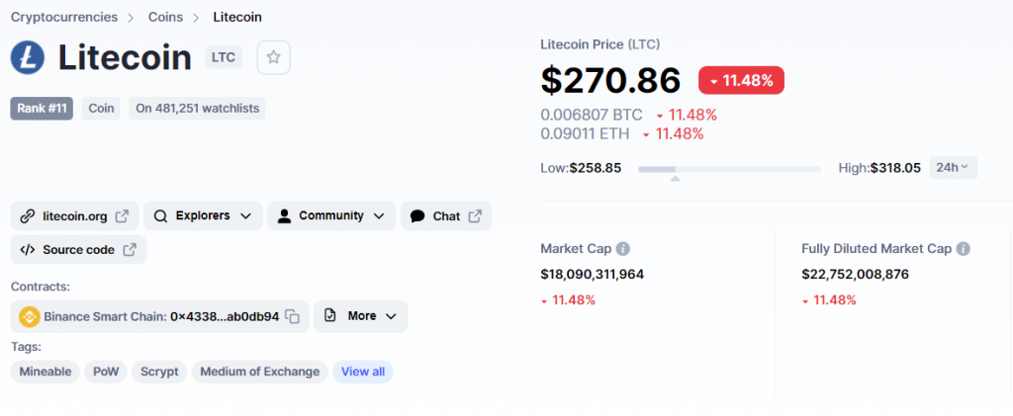The height and width of the screenshot is (416, 1013).
Task: Expand the Community dropdown
Action: 331,215
